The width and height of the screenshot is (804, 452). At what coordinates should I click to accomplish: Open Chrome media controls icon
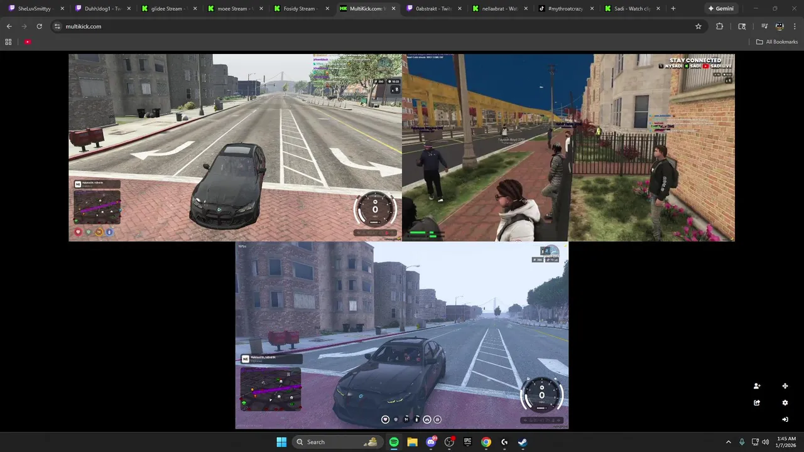764,26
